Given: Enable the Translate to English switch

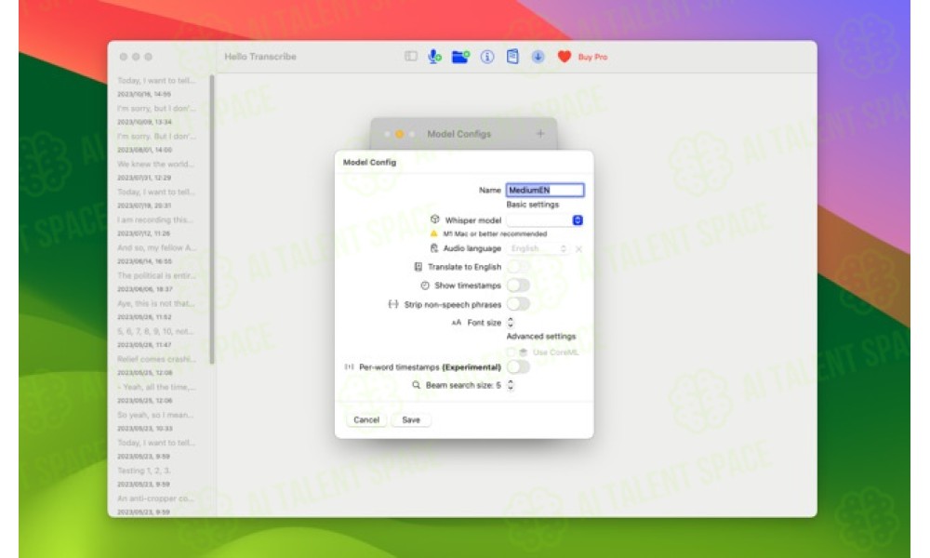Looking at the screenshot, I should coord(518,267).
